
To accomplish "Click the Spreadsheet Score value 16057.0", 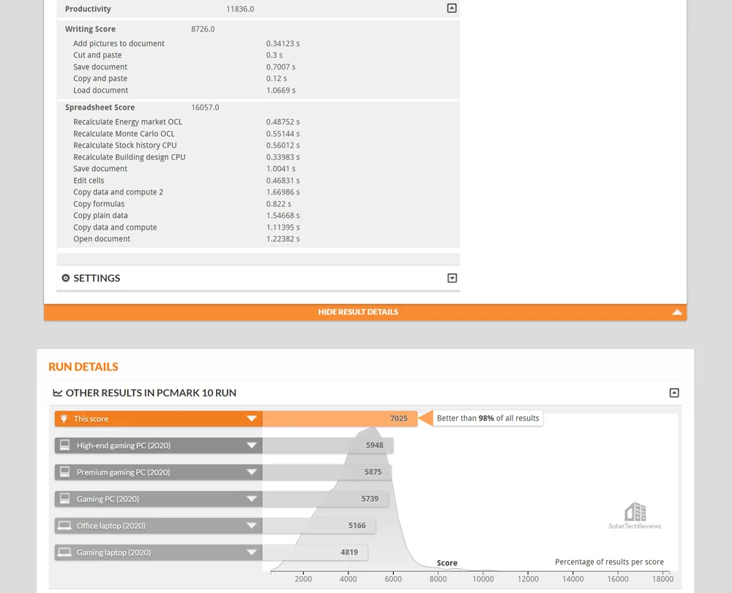I will [205, 107].
